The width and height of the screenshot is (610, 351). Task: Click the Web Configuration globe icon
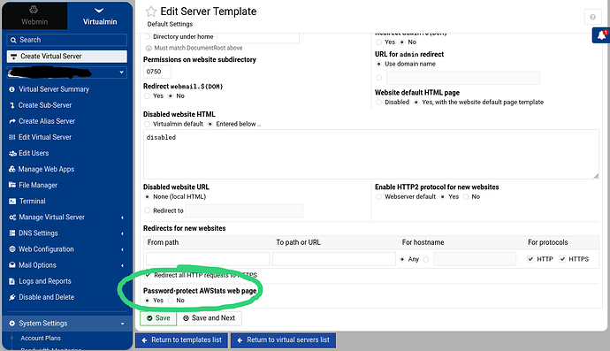point(12,249)
